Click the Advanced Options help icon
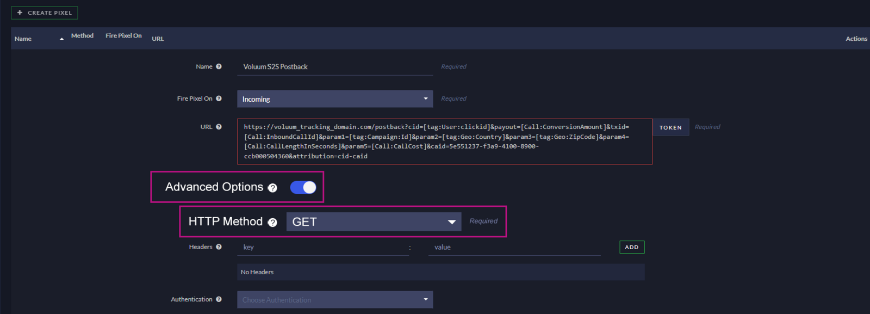The width and height of the screenshot is (870, 314). click(x=272, y=188)
